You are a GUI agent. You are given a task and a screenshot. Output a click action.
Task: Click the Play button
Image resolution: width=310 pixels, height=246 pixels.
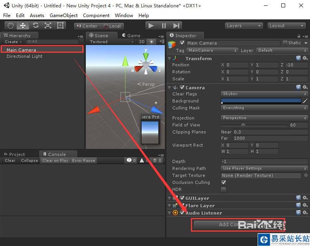[151, 26]
